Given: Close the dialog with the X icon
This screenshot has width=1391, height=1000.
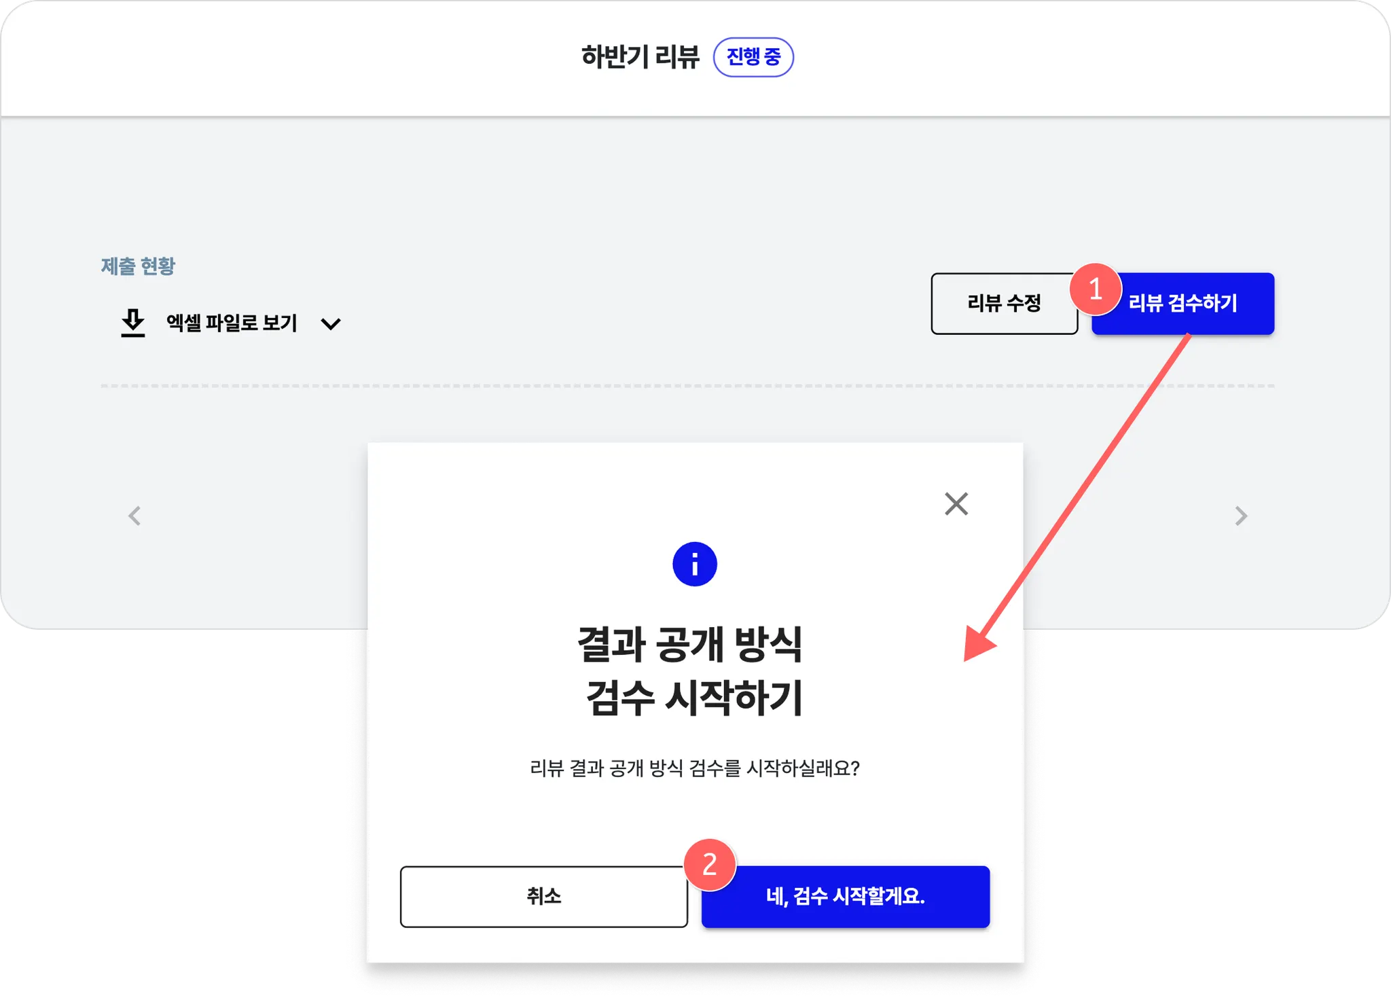Looking at the screenshot, I should coord(956,504).
